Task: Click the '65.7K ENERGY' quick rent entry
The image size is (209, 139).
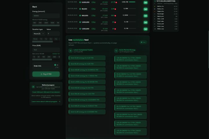Action: pyautogui.click(x=131, y=107)
